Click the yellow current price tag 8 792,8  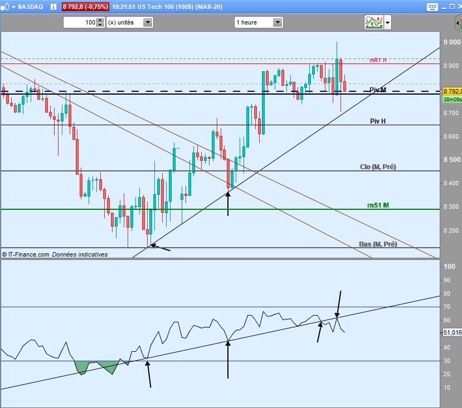pos(453,91)
